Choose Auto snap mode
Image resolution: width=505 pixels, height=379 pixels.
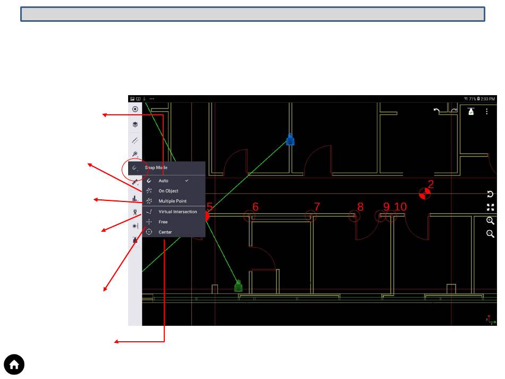click(x=174, y=181)
